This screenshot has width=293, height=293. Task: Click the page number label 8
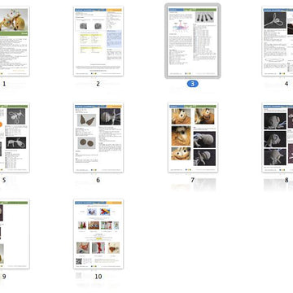[x=286, y=180]
